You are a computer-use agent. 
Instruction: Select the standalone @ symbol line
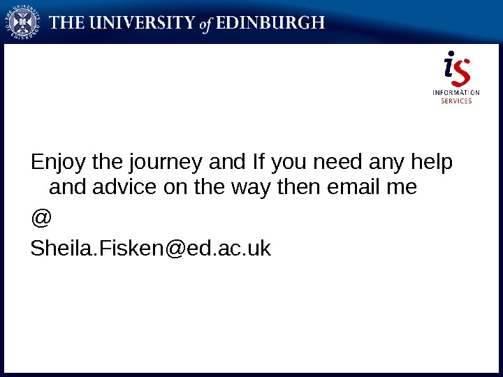(41, 219)
